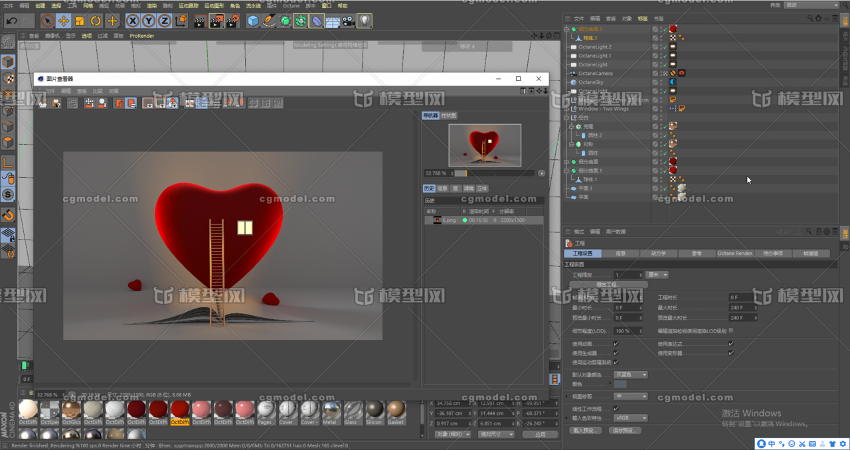Viewport: 850px width, 450px height.
Task: Open the 渲染 menu in the main menu bar
Action: [x=152, y=5]
